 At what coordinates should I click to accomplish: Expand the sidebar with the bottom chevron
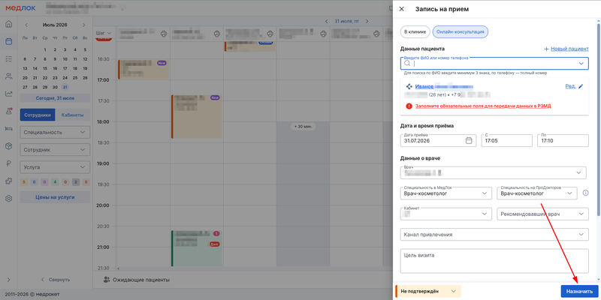[8, 280]
